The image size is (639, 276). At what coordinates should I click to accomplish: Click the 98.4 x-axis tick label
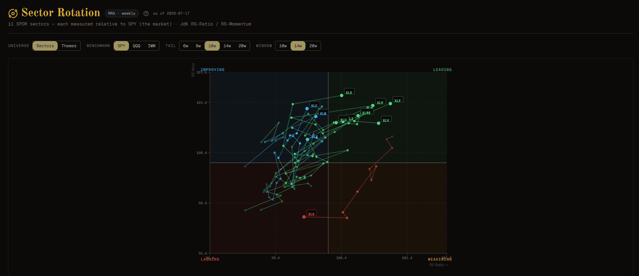coord(276,258)
